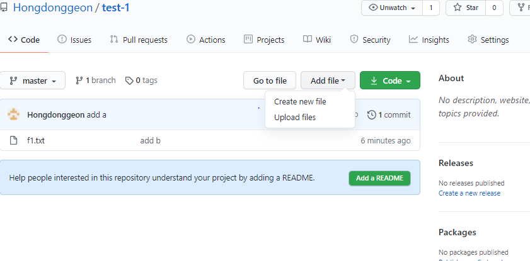
Task: Open the f1.txt file
Action: tap(36, 140)
